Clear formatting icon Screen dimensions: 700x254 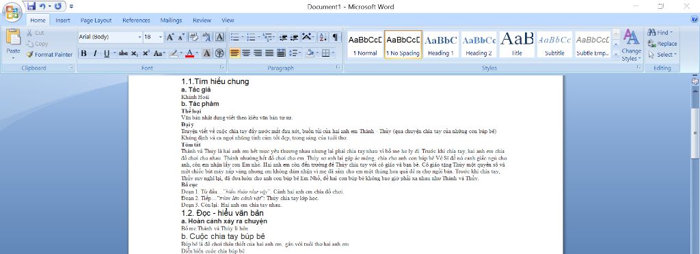click(x=193, y=37)
